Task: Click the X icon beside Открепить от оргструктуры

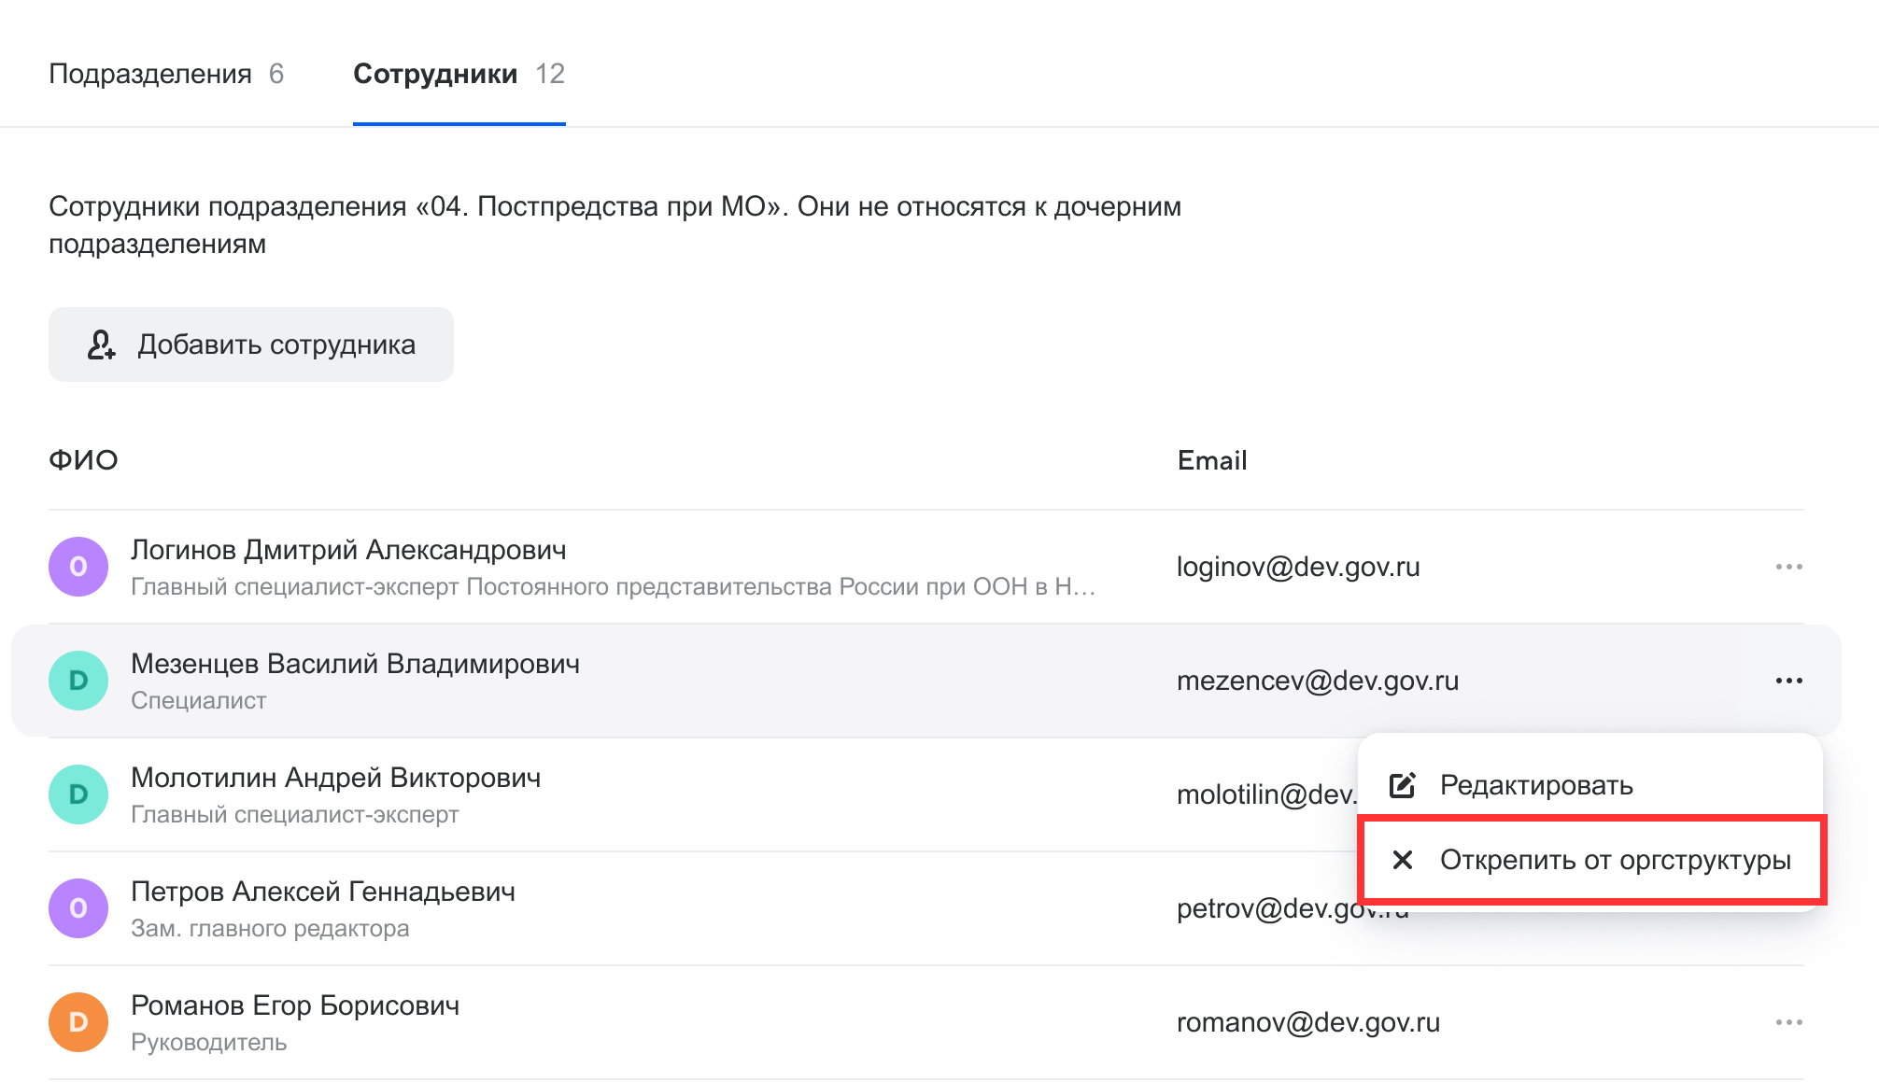Action: click(1402, 860)
